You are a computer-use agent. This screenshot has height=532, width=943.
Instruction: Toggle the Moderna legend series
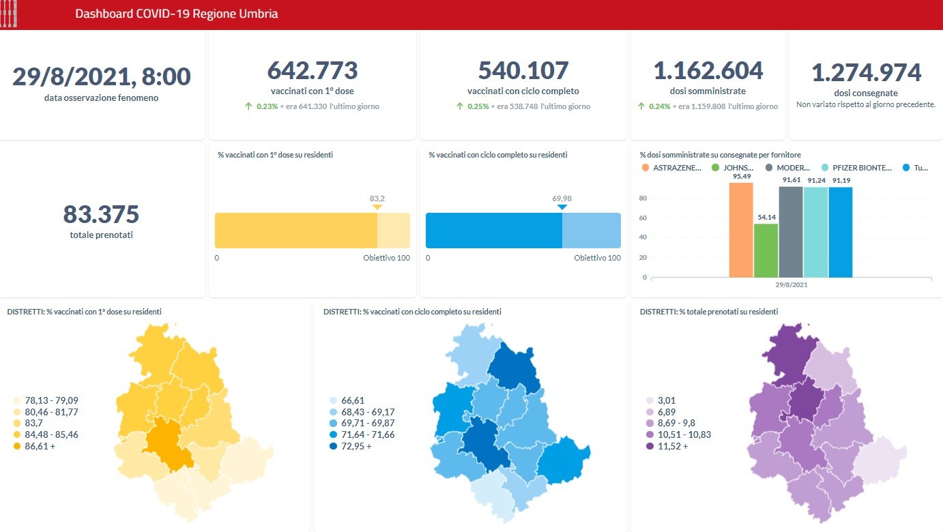coord(769,168)
